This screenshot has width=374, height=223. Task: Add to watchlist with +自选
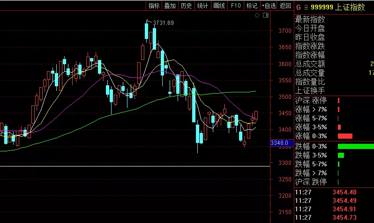pyautogui.click(x=269, y=6)
